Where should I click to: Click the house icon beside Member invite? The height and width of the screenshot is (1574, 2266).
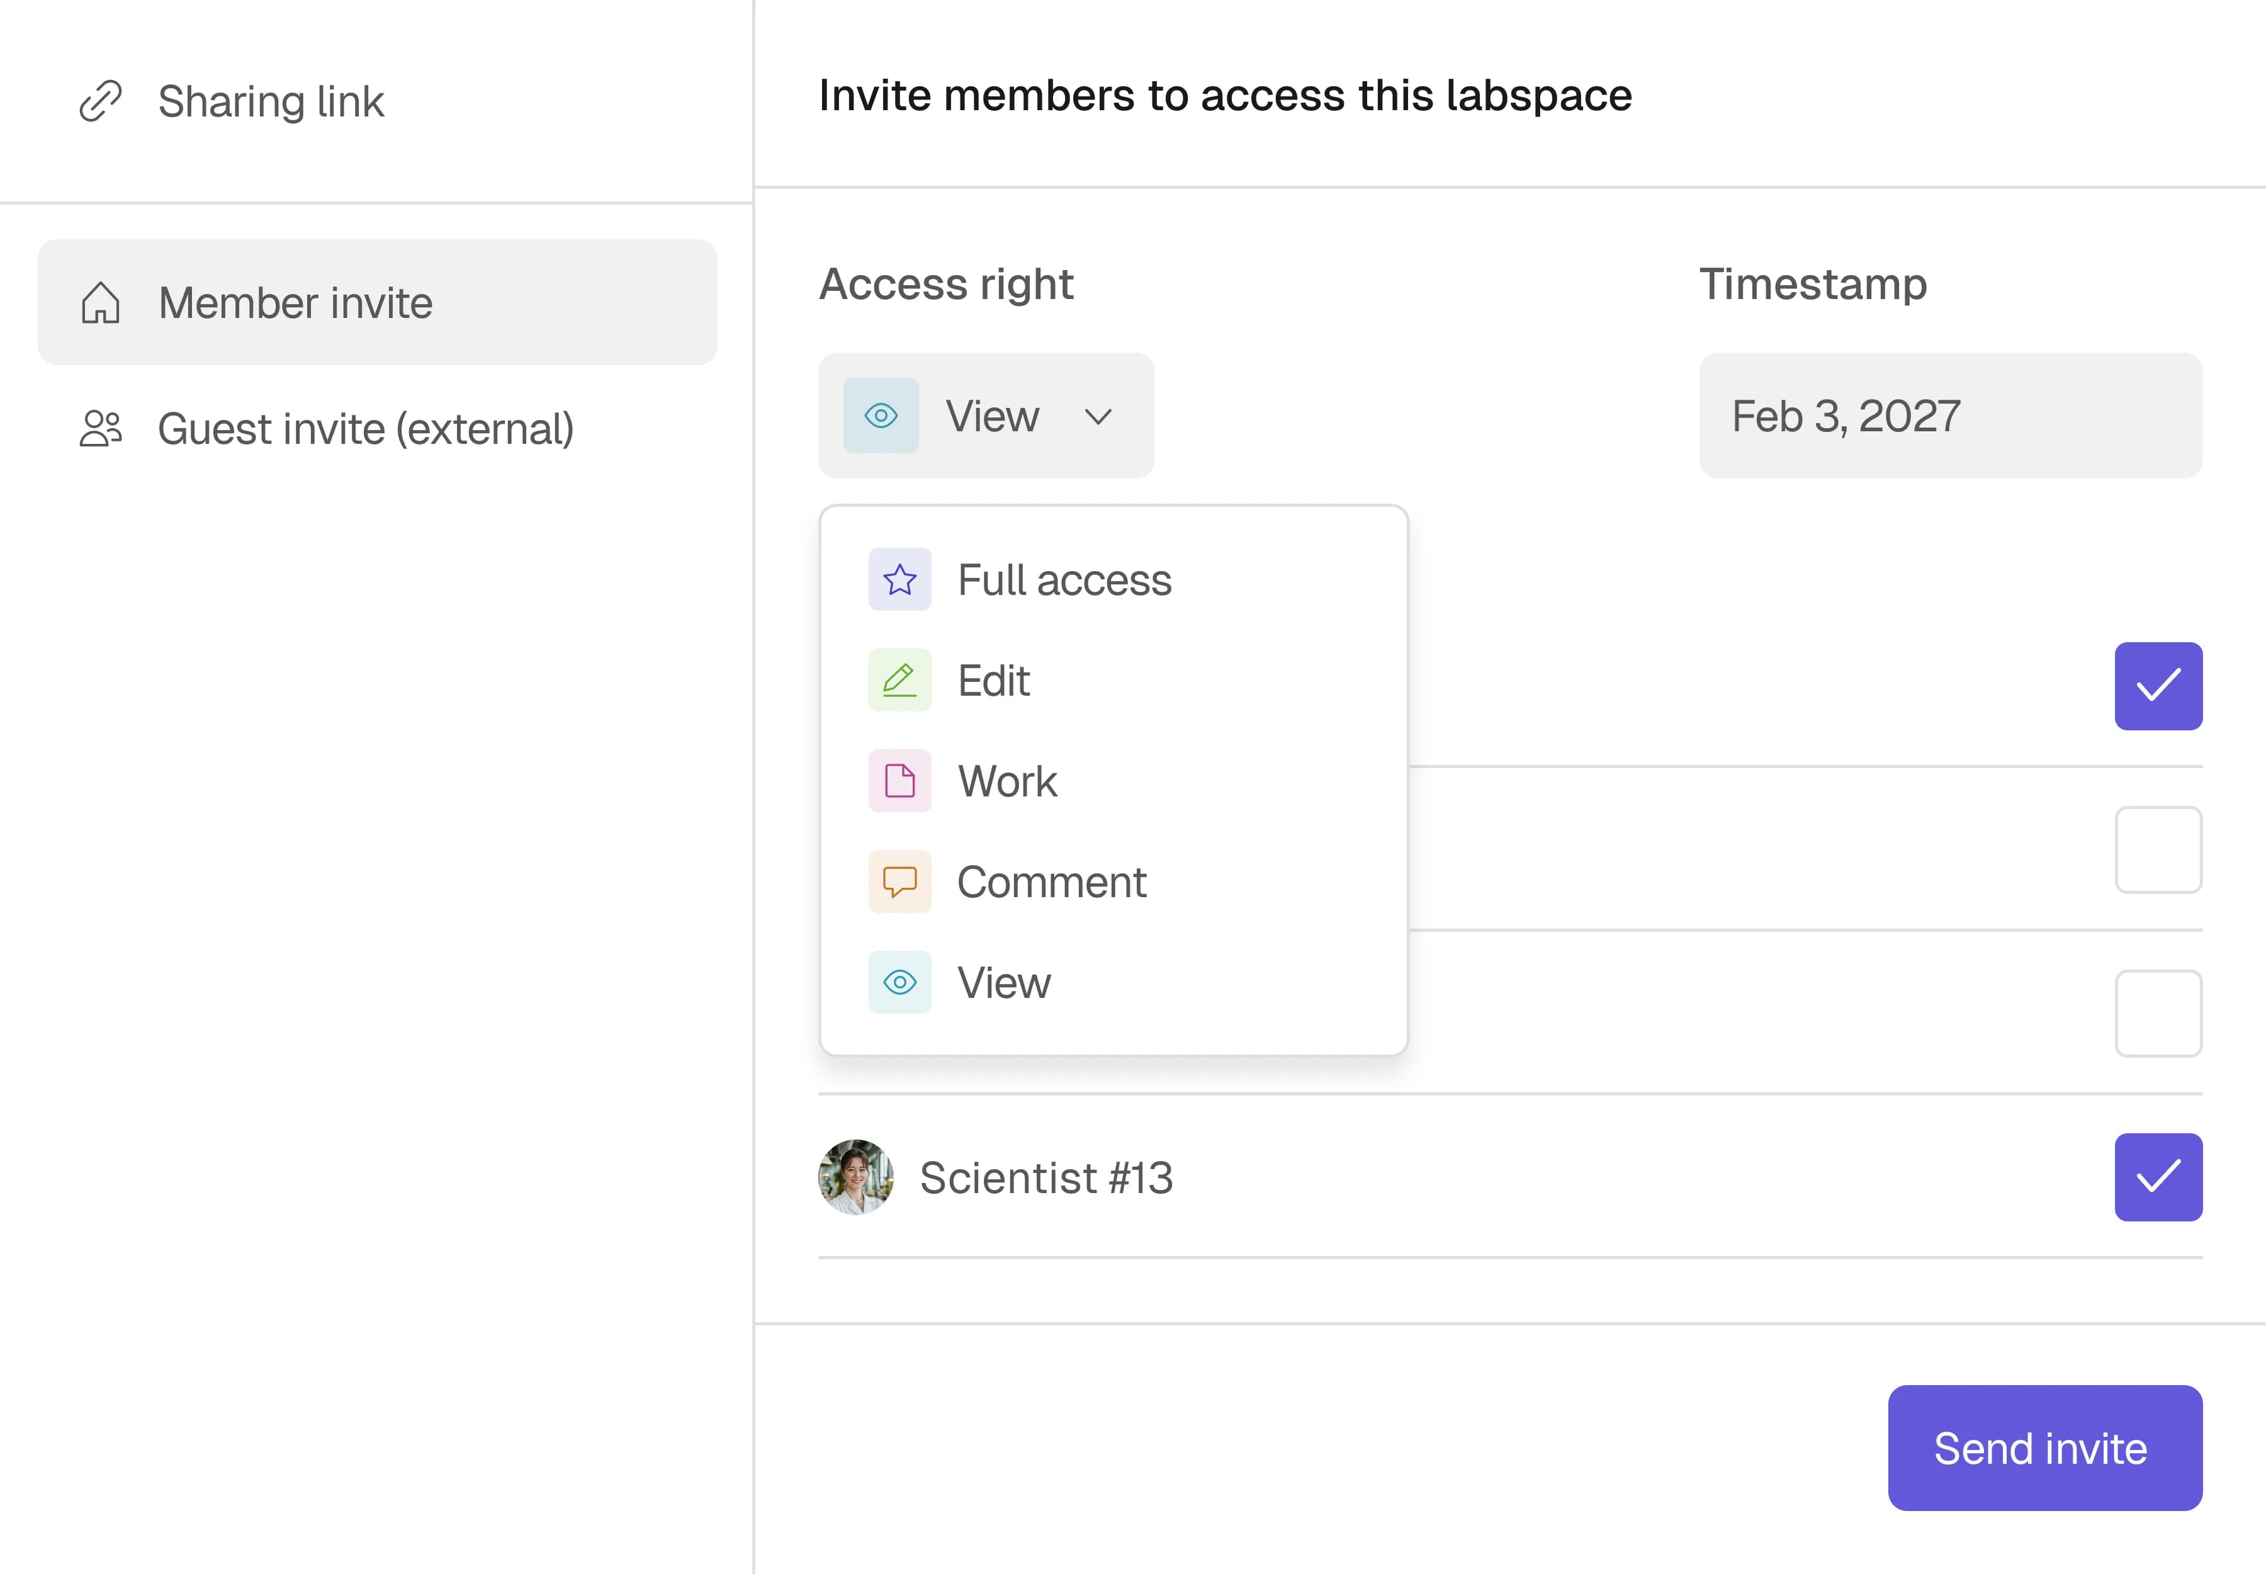pyautogui.click(x=101, y=302)
